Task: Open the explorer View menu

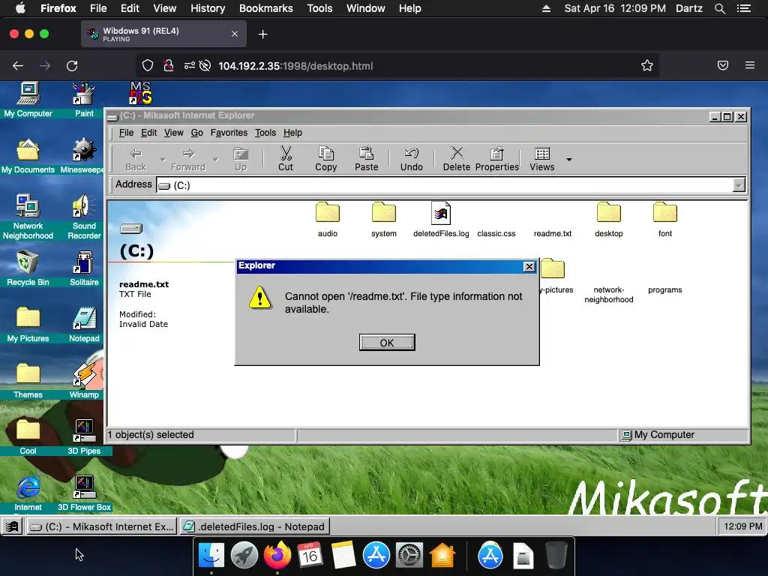Action: coord(173,133)
